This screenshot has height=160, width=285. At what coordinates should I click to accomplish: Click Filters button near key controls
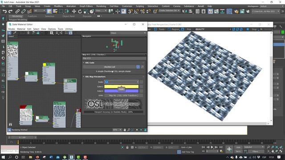pyautogui.click(x=256, y=151)
